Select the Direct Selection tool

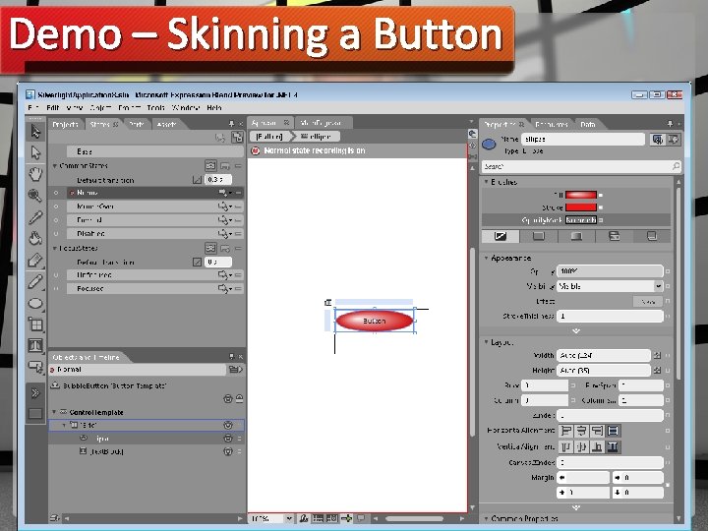click(35, 152)
